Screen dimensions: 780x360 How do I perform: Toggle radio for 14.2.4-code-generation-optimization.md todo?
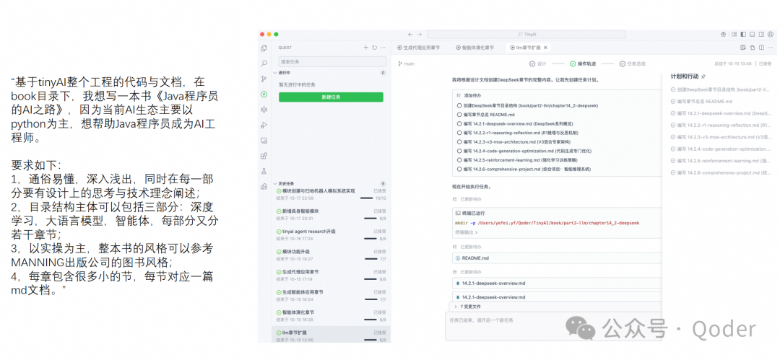[x=459, y=151]
